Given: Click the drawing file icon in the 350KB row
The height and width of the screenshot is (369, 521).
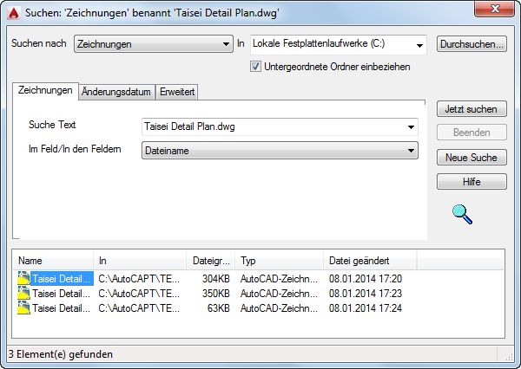Looking at the screenshot, I should tap(23, 293).
